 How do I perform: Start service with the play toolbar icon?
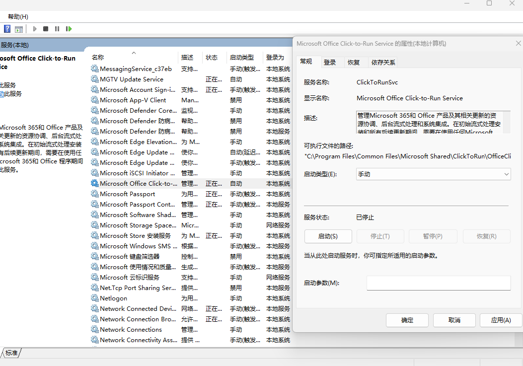[35, 29]
